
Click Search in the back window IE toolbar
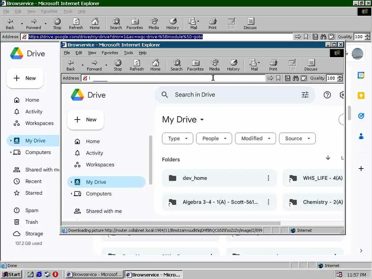[116, 24]
